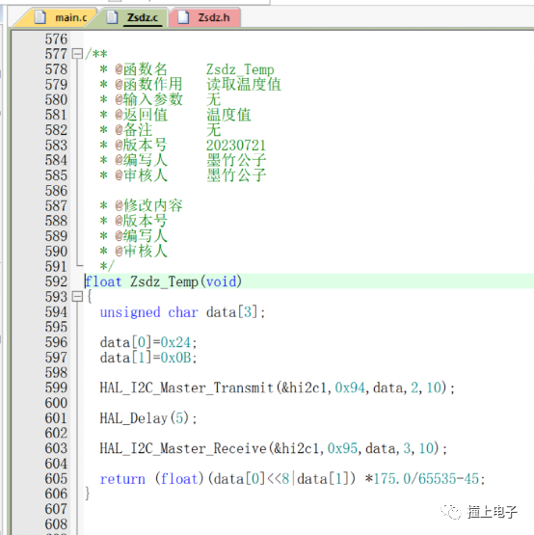Click line number 605 in the gutter
The height and width of the screenshot is (535, 534).
coord(56,479)
